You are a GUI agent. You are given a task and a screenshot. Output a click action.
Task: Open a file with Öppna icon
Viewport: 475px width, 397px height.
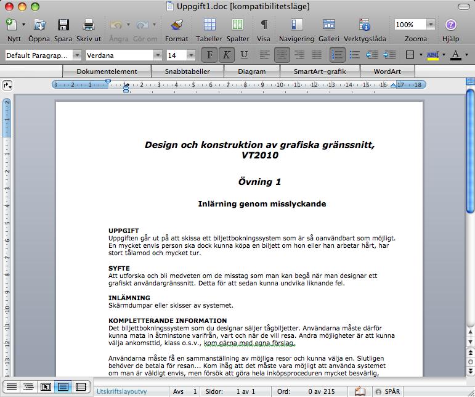pyautogui.click(x=39, y=25)
